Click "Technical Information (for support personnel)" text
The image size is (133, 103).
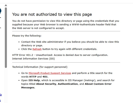tap(40, 67)
